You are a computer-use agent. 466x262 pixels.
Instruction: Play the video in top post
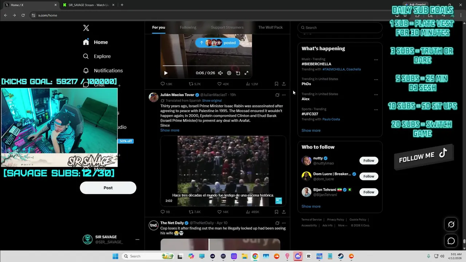coord(166,73)
